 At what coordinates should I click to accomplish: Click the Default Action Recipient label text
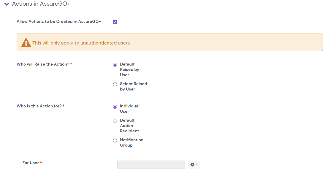[129, 126]
